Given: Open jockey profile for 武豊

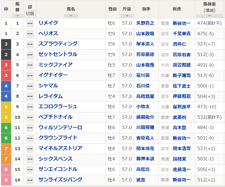Looking at the screenshot, I should tap(141, 180).
